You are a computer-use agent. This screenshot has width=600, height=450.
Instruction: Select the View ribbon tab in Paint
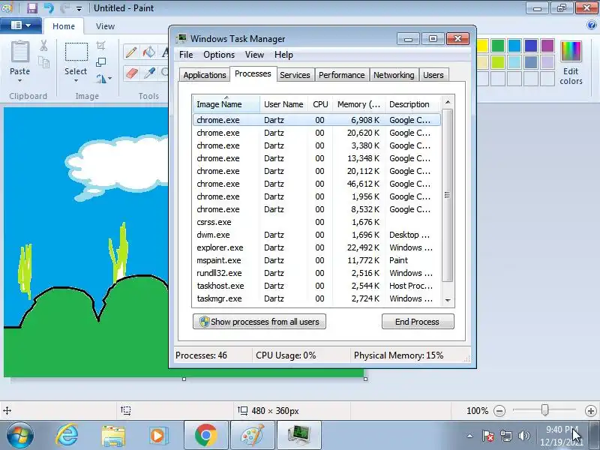coord(105,26)
